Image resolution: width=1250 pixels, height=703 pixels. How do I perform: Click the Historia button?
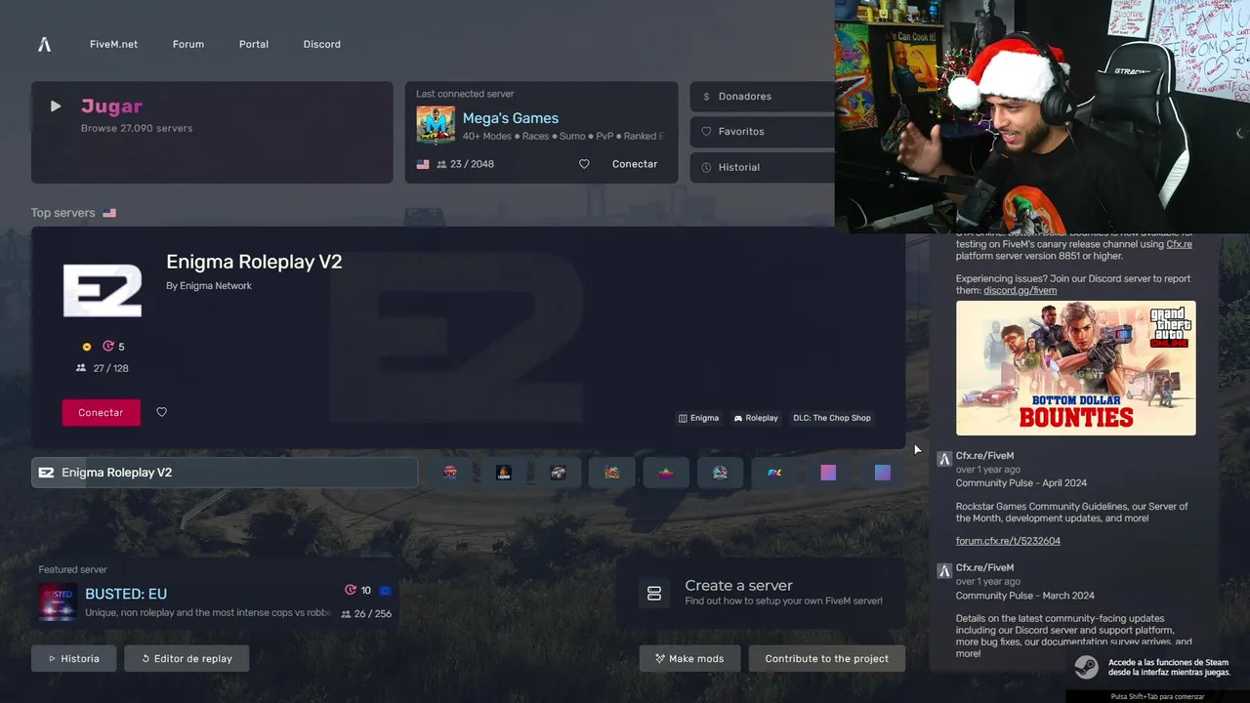pos(73,658)
